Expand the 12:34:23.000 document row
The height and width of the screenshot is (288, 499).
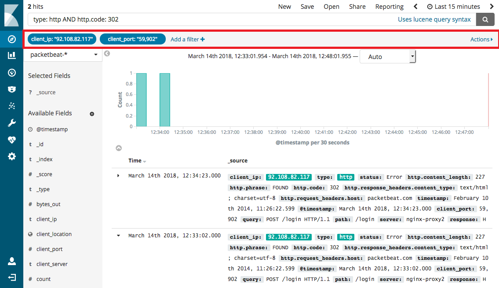[118, 176]
